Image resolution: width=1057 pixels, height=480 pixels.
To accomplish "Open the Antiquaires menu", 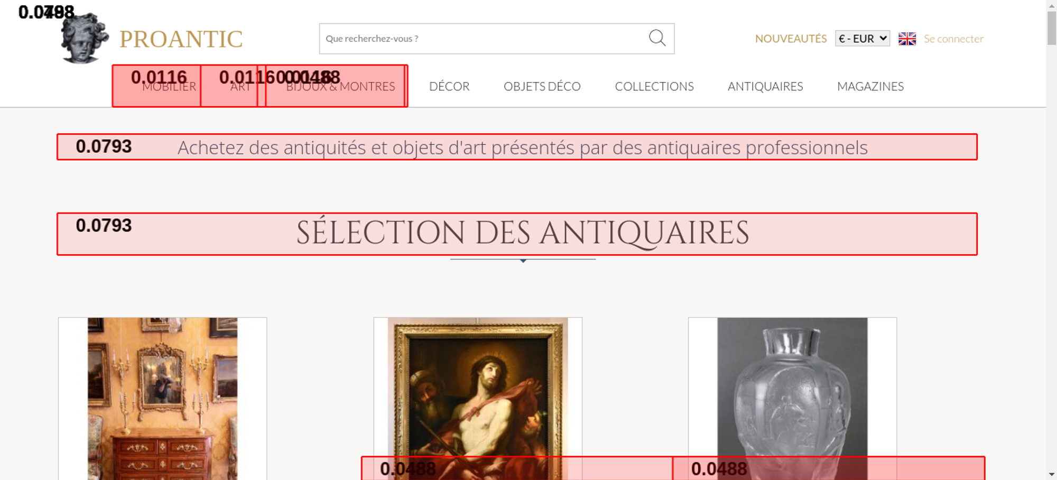I will click(x=765, y=86).
